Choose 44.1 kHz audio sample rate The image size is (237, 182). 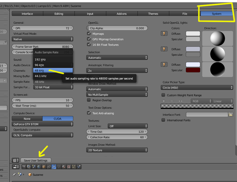pyautogui.click(x=53, y=76)
